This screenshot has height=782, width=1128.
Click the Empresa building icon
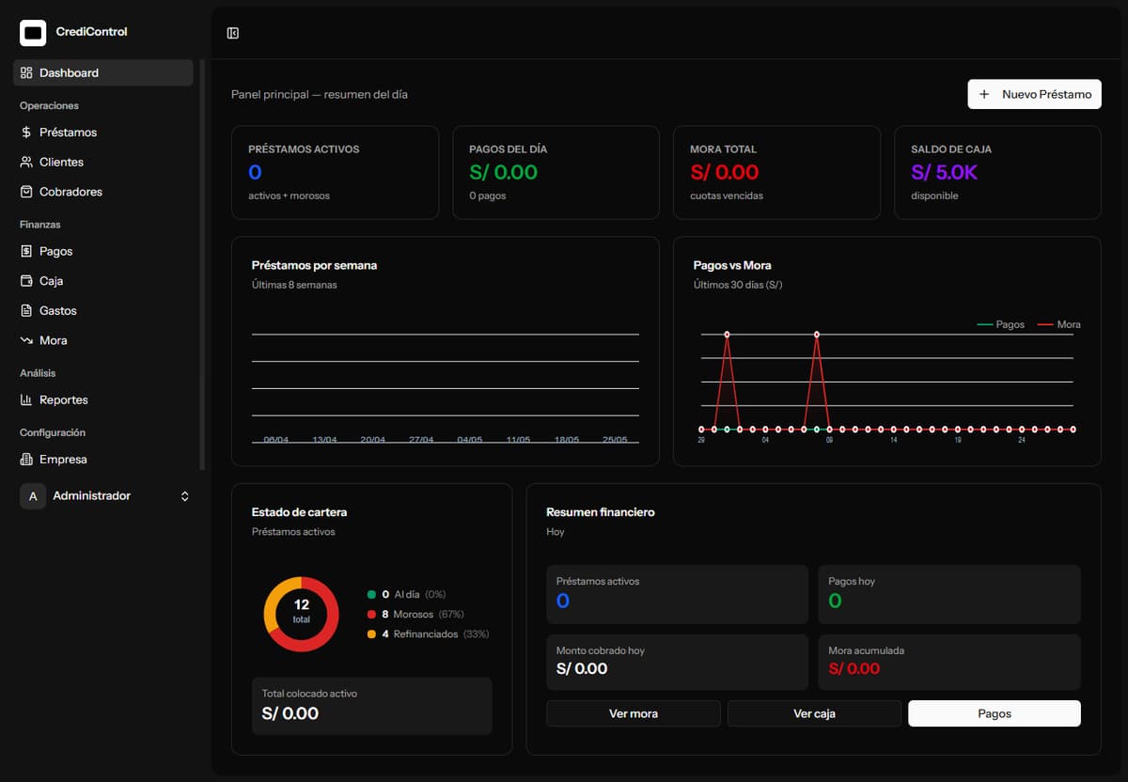[x=26, y=460]
